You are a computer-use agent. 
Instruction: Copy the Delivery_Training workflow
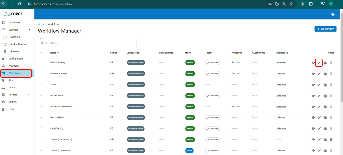point(325,74)
